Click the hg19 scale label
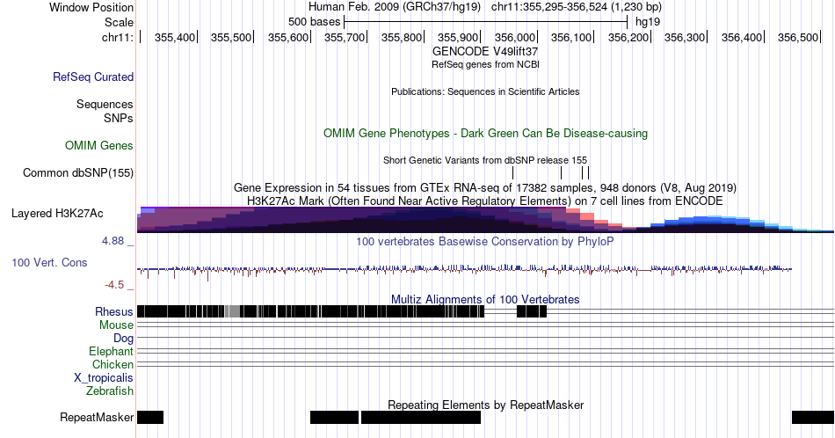This screenshot has height=438, width=835. click(648, 22)
